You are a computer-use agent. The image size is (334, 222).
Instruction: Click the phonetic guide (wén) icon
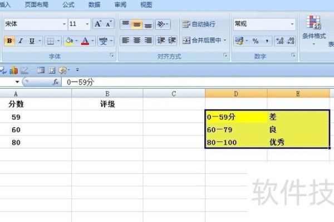(x=104, y=41)
